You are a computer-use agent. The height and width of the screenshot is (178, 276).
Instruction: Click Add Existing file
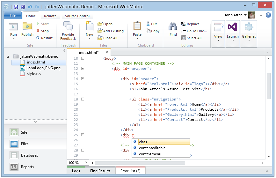[x=111, y=31]
